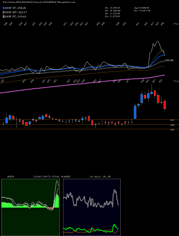The height and width of the screenshot is (236, 179).
Task: Select the 'DOW PT: 219.65' legend text
Action: tap(15, 16)
